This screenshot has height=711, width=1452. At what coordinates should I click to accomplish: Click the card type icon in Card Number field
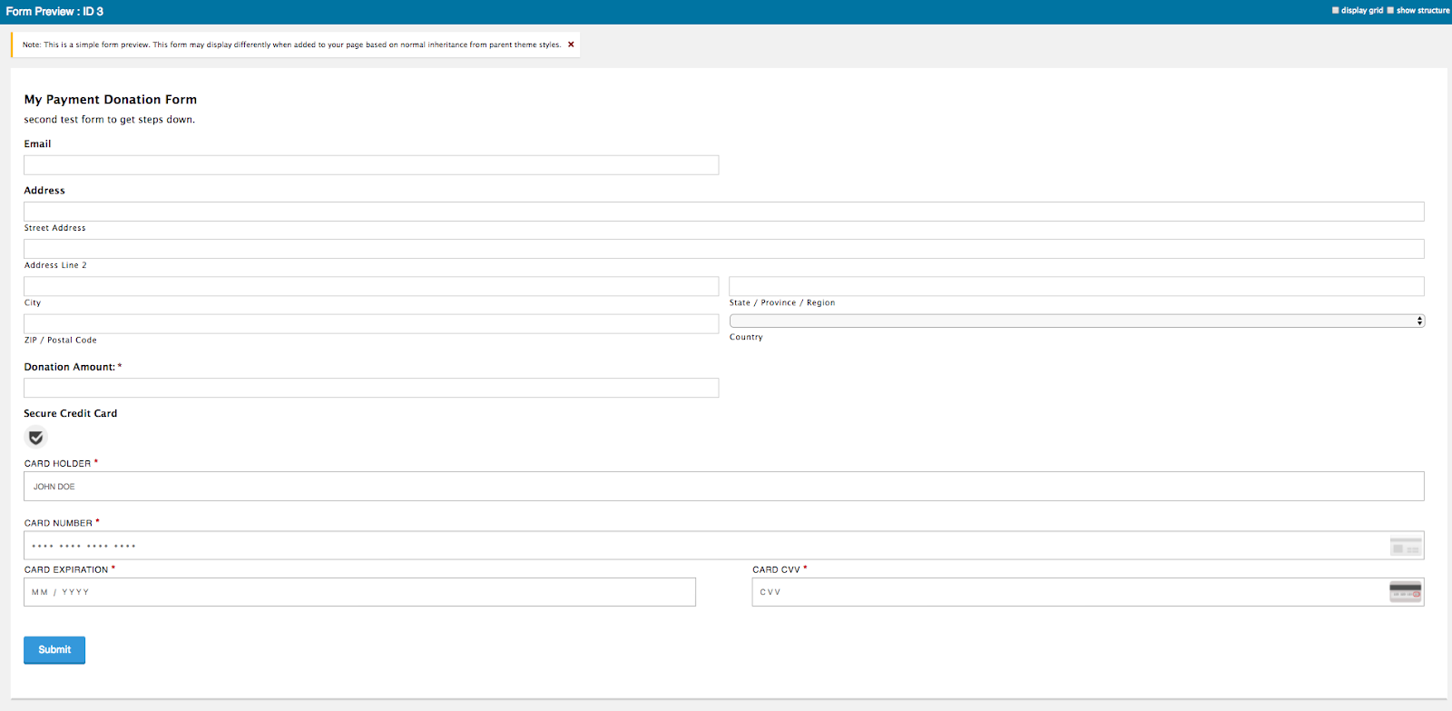click(1406, 546)
